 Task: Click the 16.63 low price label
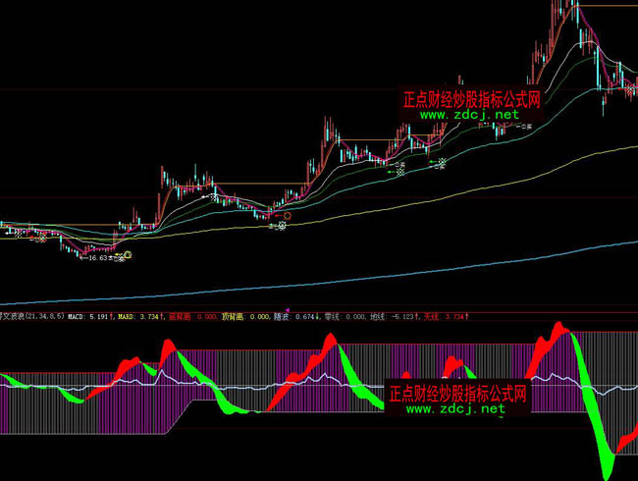tap(98, 257)
